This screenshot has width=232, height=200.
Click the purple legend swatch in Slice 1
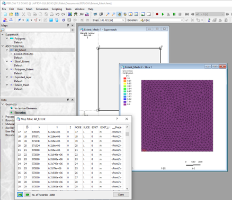click(125, 104)
